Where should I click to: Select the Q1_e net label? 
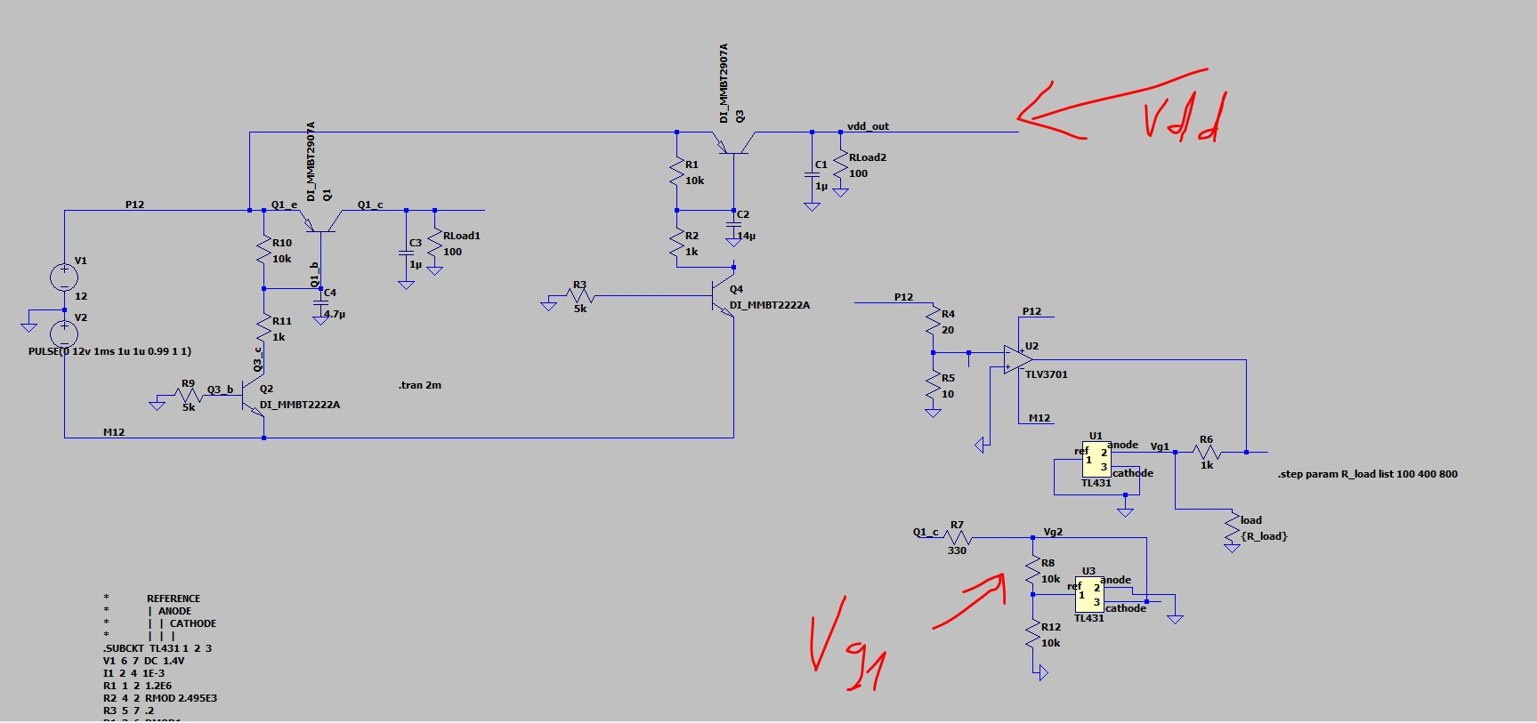click(x=284, y=205)
